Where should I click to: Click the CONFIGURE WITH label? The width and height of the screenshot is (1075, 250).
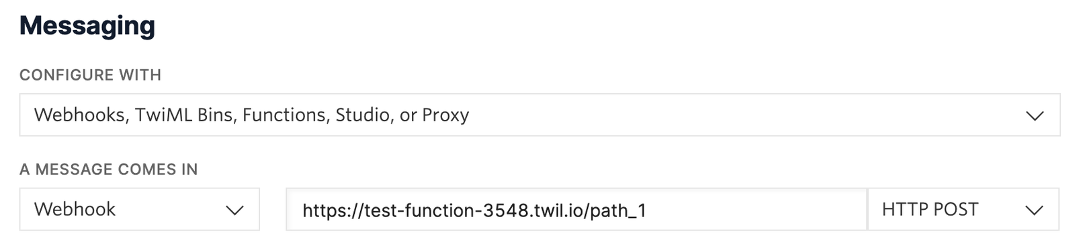90,74
